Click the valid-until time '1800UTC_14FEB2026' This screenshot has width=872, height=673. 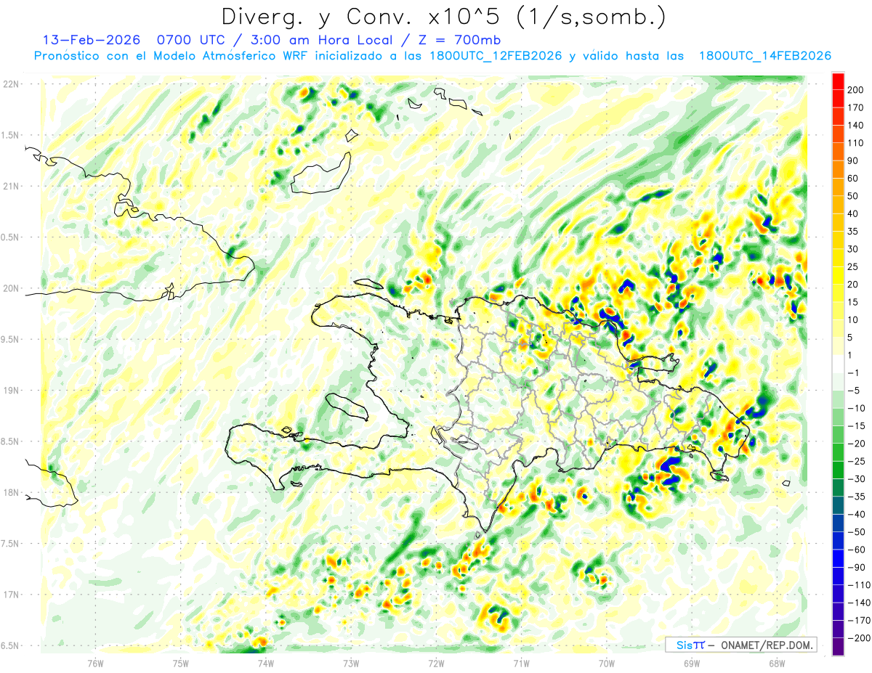[764, 57]
